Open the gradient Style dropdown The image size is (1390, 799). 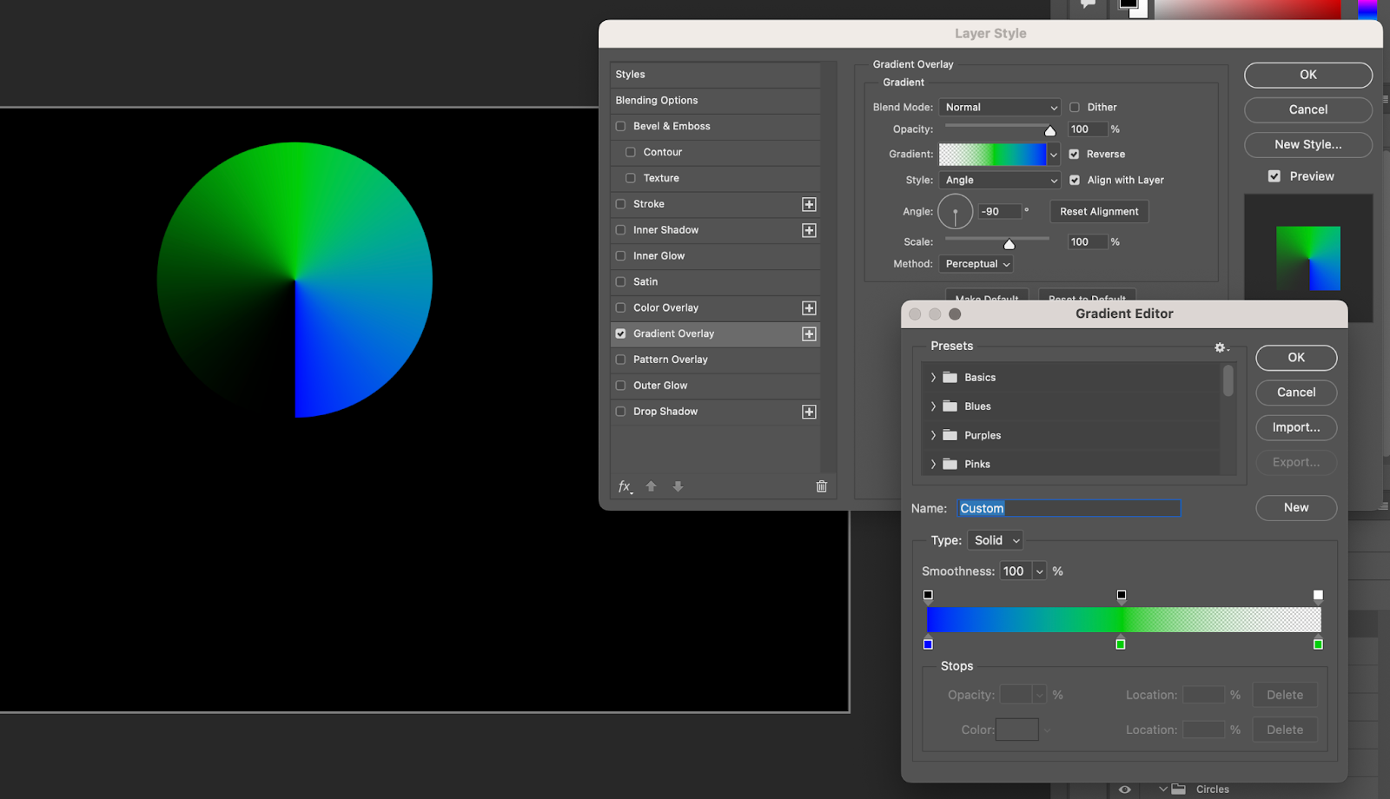999,181
